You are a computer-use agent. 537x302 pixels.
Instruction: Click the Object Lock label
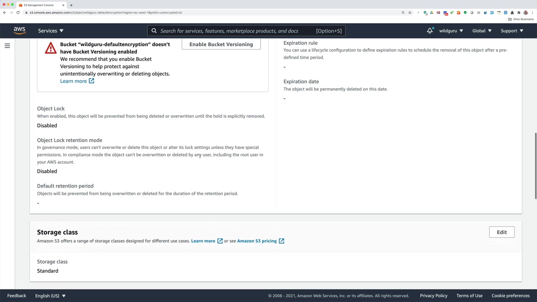point(51,109)
